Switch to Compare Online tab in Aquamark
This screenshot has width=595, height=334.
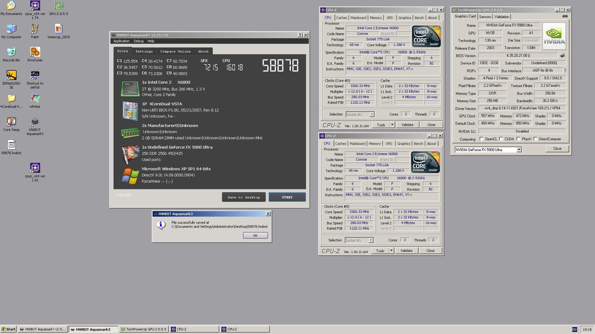click(175, 51)
